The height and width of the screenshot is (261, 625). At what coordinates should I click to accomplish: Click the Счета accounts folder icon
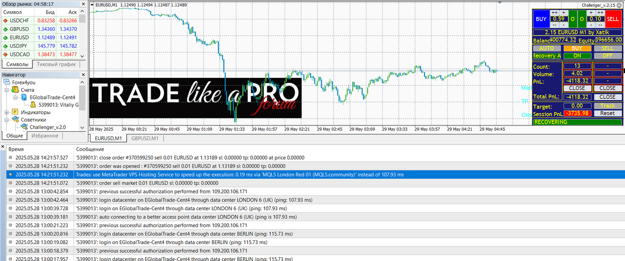(x=16, y=90)
